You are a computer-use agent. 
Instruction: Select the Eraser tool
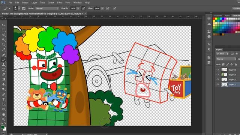pyautogui.click(x=3, y=75)
